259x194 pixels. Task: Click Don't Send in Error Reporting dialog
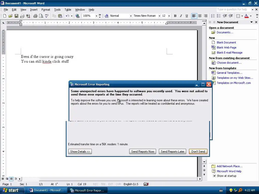[198, 152]
